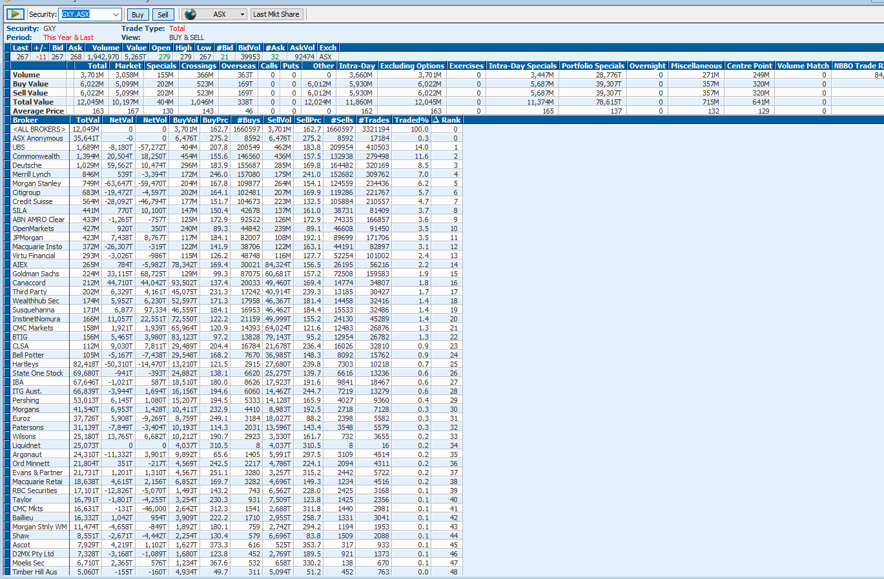Click the Broker column header
Screen dimensions: 884x579
tap(39, 120)
